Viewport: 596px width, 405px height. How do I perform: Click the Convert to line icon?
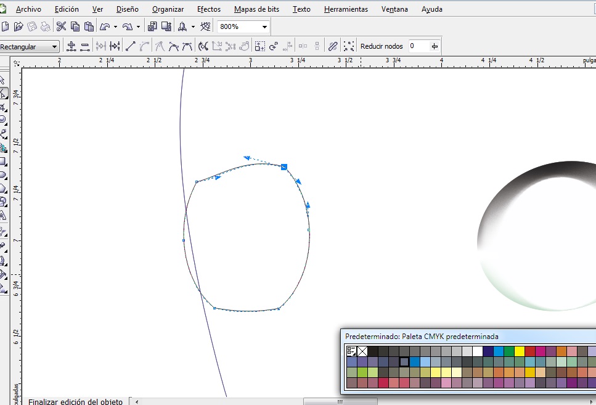click(x=130, y=46)
